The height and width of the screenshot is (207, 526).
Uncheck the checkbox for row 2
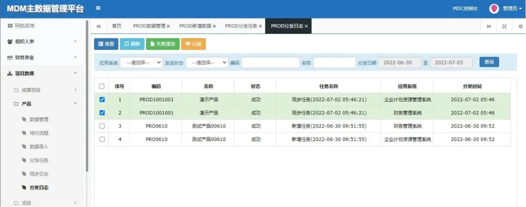(102, 113)
